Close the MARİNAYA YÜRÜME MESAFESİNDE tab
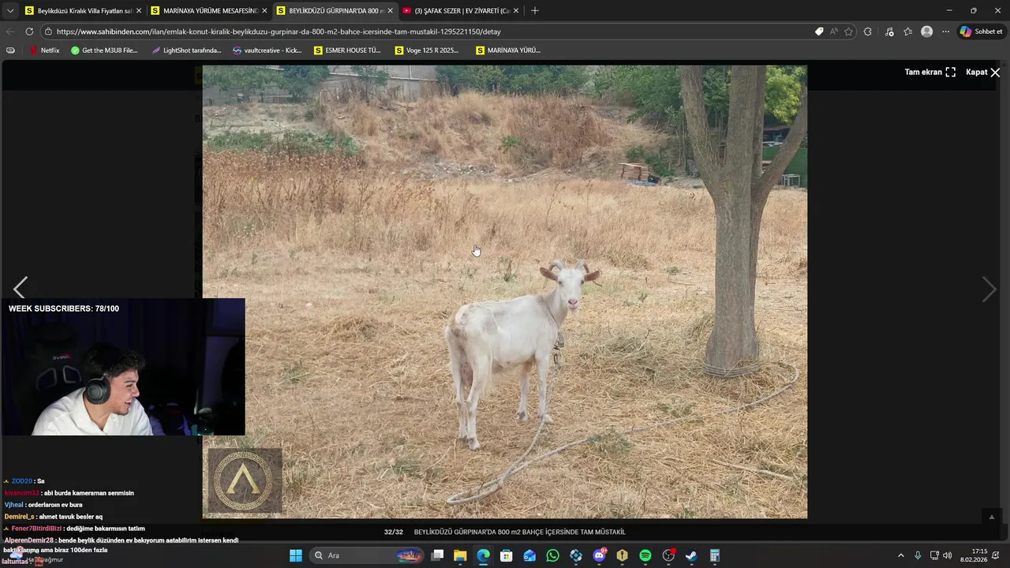 [x=264, y=10]
